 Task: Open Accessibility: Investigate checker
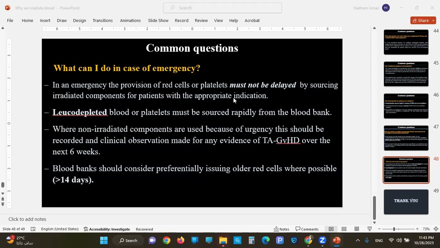tap(107, 229)
